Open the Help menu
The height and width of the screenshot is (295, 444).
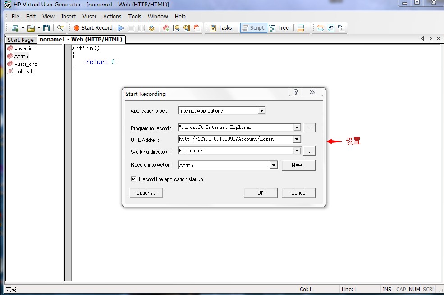[x=180, y=17]
